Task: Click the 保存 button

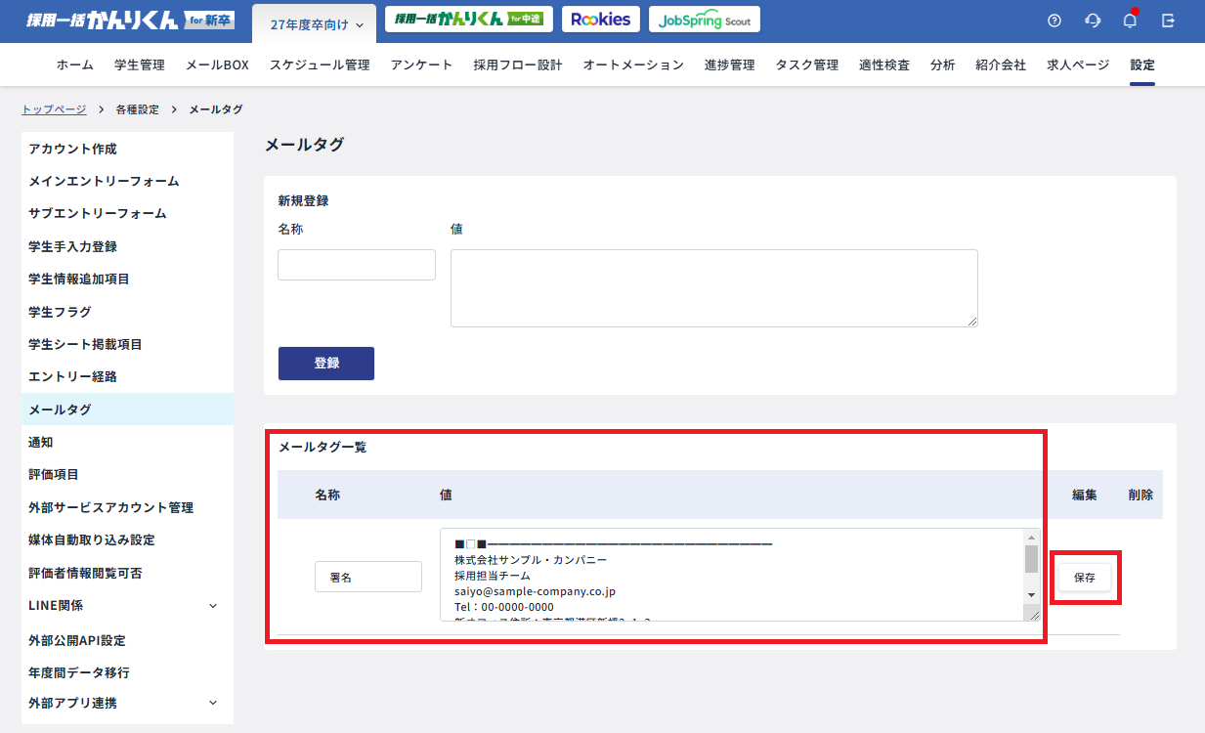Action: click(1083, 577)
